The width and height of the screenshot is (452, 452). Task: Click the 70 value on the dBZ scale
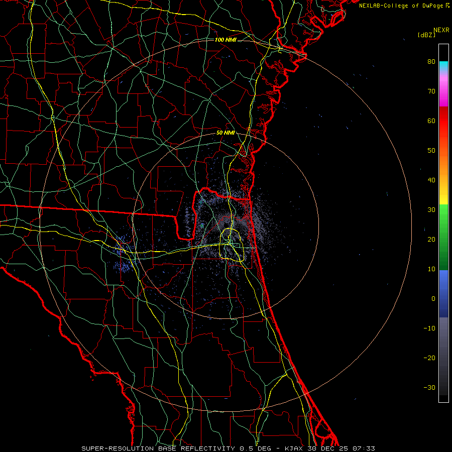point(431,91)
